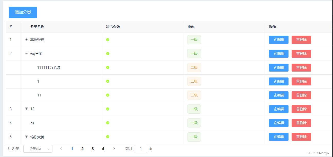
Task: Click the 二级 tag for 111111为全球
Action: tap(194, 67)
